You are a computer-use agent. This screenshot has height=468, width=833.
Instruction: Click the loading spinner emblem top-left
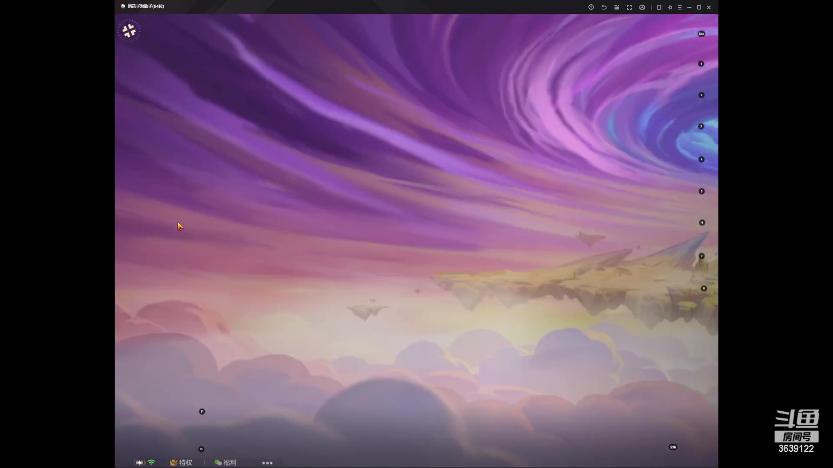click(x=129, y=31)
